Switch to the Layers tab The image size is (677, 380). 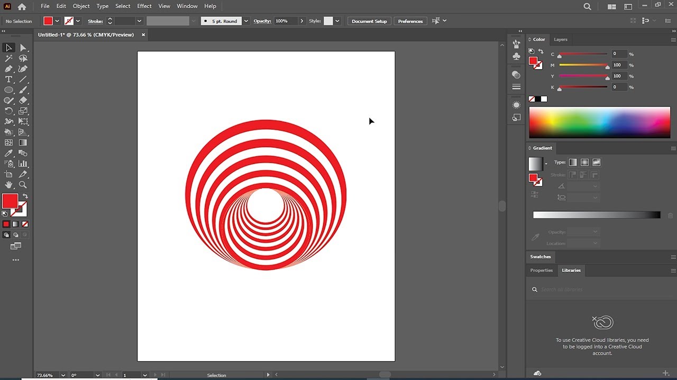click(x=561, y=40)
